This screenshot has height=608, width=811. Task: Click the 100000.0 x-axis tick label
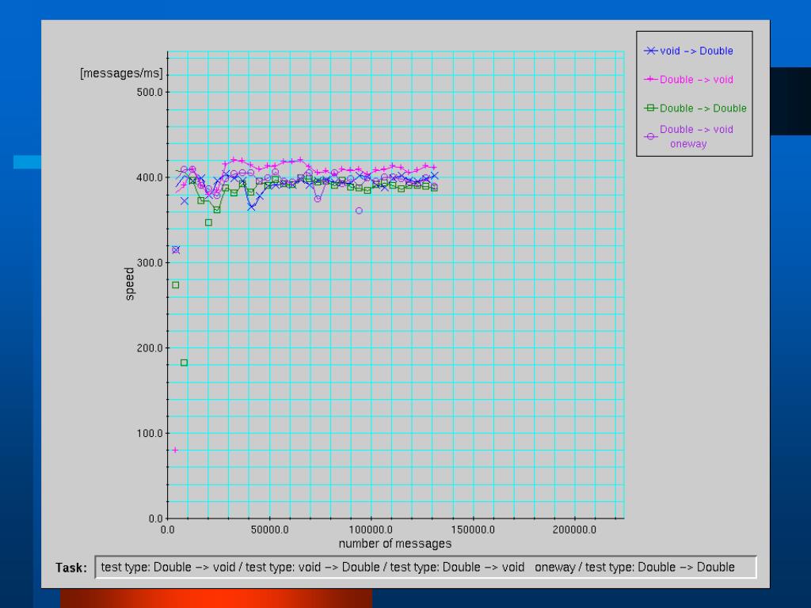tap(371, 530)
